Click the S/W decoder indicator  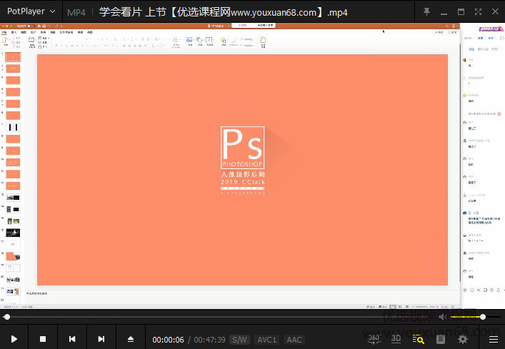click(239, 340)
